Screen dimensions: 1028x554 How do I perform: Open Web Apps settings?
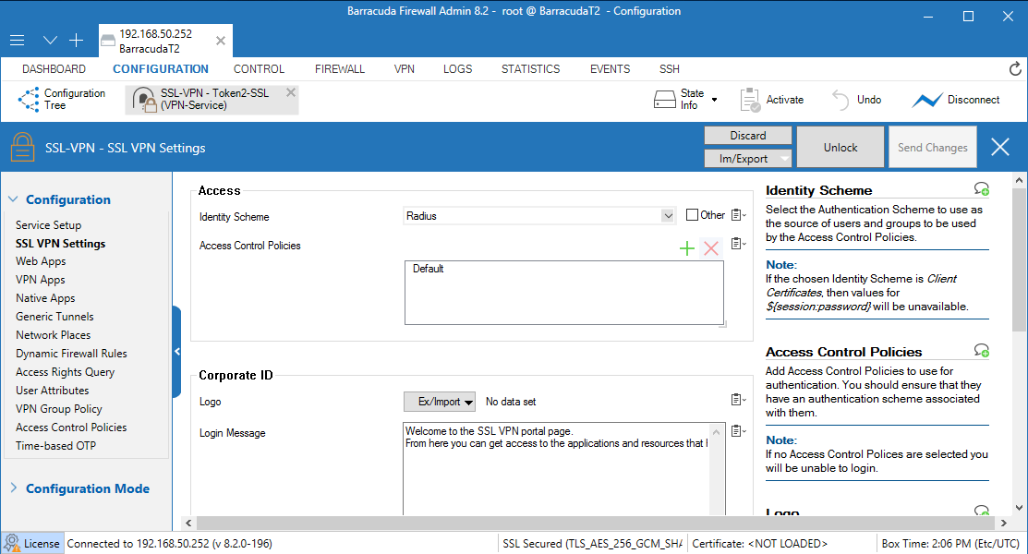[41, 261]
